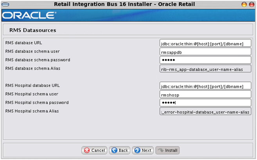Click the Cancel button

click(x=94, y=150)
